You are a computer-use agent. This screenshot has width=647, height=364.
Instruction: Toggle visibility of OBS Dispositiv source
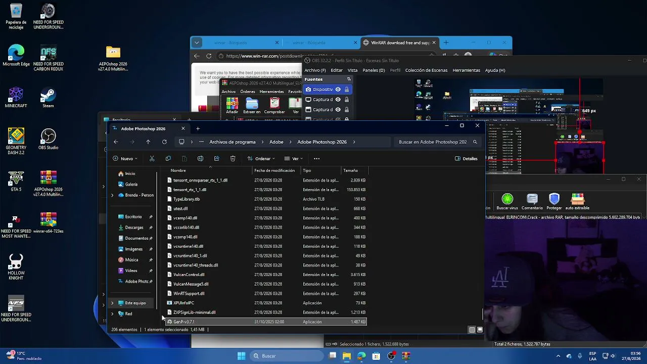click(338, 89)
